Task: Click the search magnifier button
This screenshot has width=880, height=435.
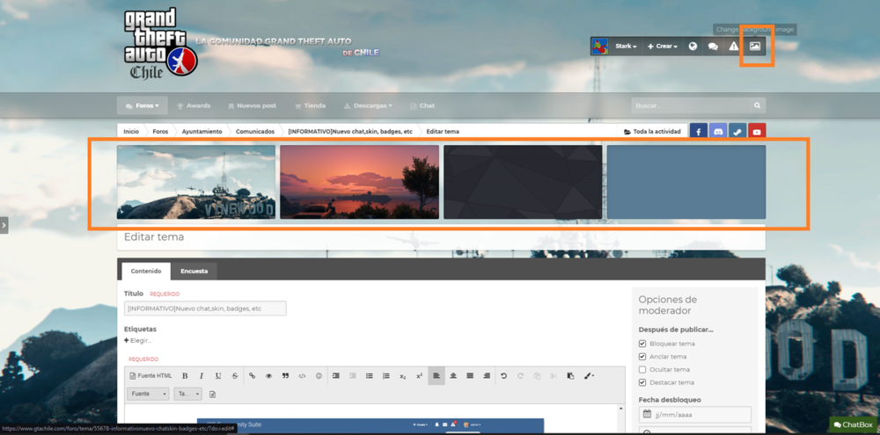Action: click(x=757, y=105)
